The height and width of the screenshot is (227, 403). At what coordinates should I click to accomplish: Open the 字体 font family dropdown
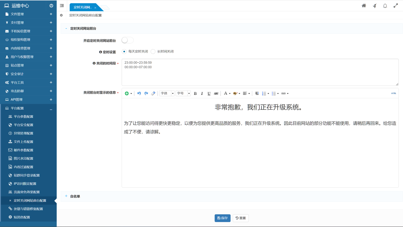coord(167,93)
